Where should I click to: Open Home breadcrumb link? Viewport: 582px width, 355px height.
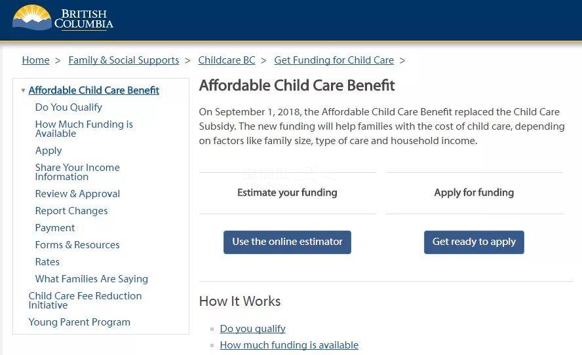coord(35,60)
